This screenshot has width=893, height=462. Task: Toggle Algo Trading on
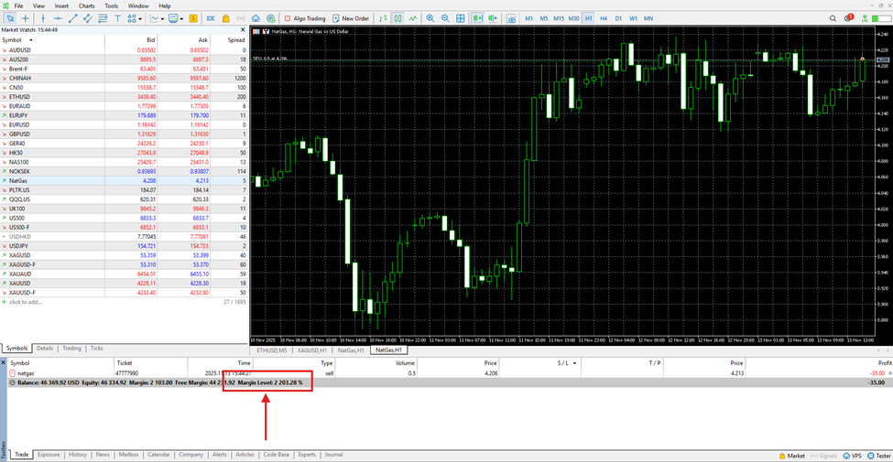click(304, 18)
